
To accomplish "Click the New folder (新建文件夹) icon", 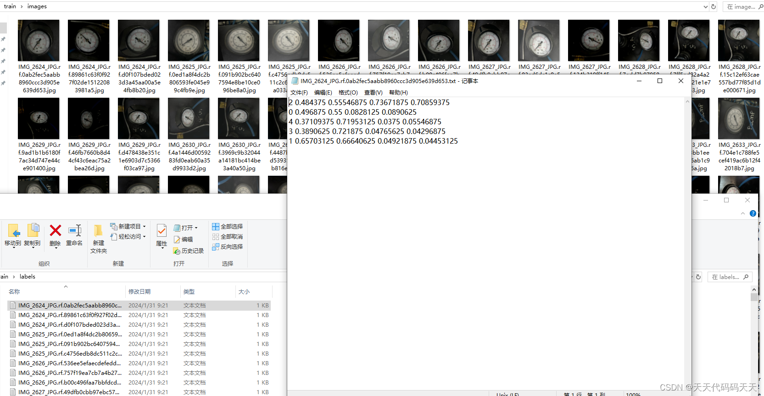I will pos(98,231).
